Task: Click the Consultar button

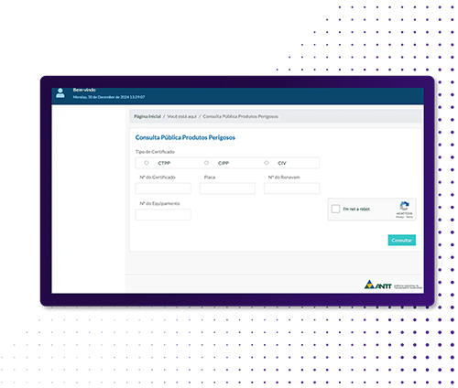Action: point(402,240)
